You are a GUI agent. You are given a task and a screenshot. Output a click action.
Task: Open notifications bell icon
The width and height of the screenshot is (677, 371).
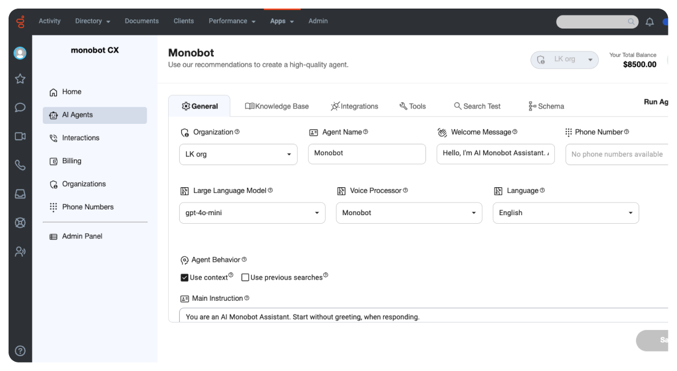[x=650, y=22]
